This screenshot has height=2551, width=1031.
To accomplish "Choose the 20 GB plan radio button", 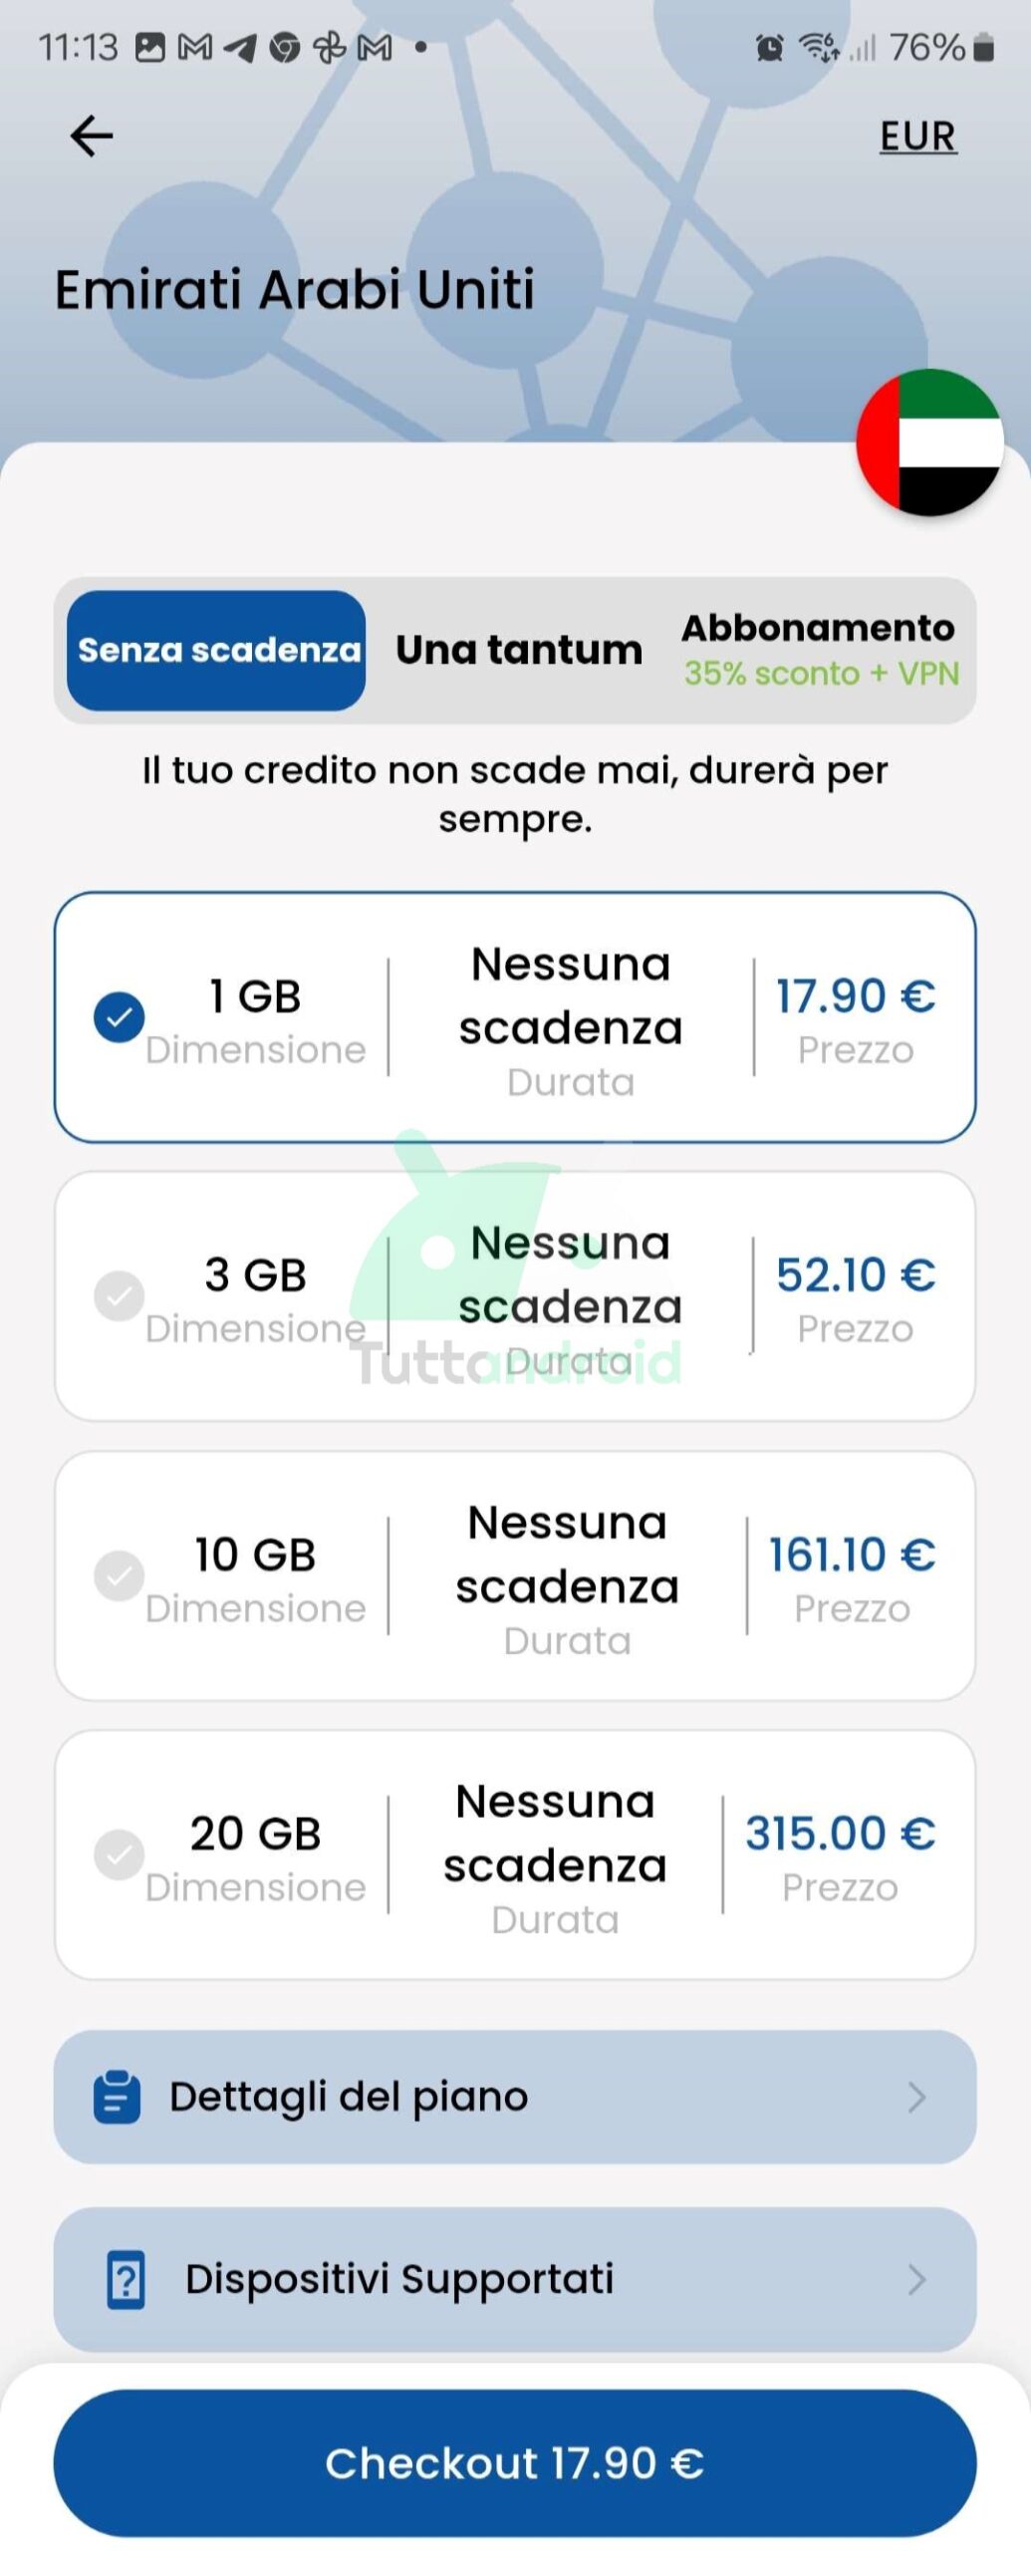I will click(x=119, y=1854).
